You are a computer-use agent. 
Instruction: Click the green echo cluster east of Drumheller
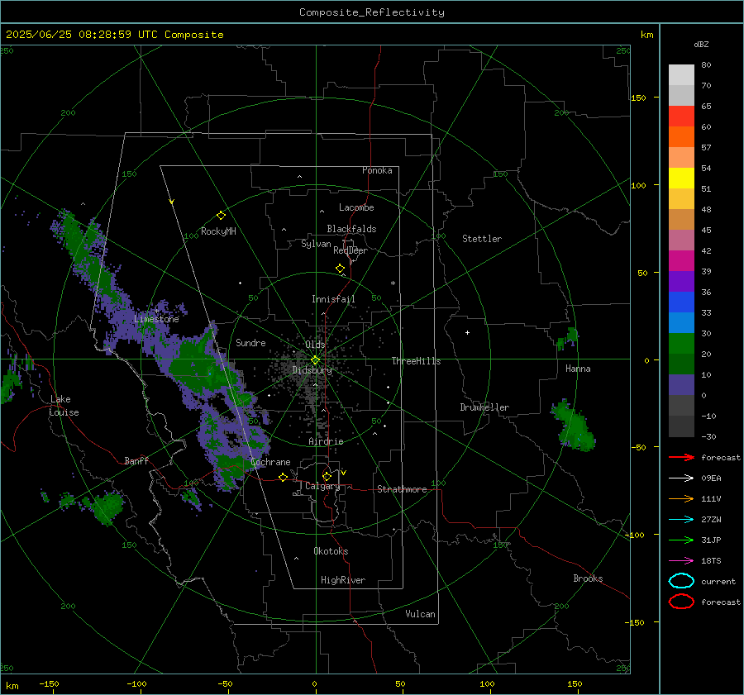click(x=575, y=426)
